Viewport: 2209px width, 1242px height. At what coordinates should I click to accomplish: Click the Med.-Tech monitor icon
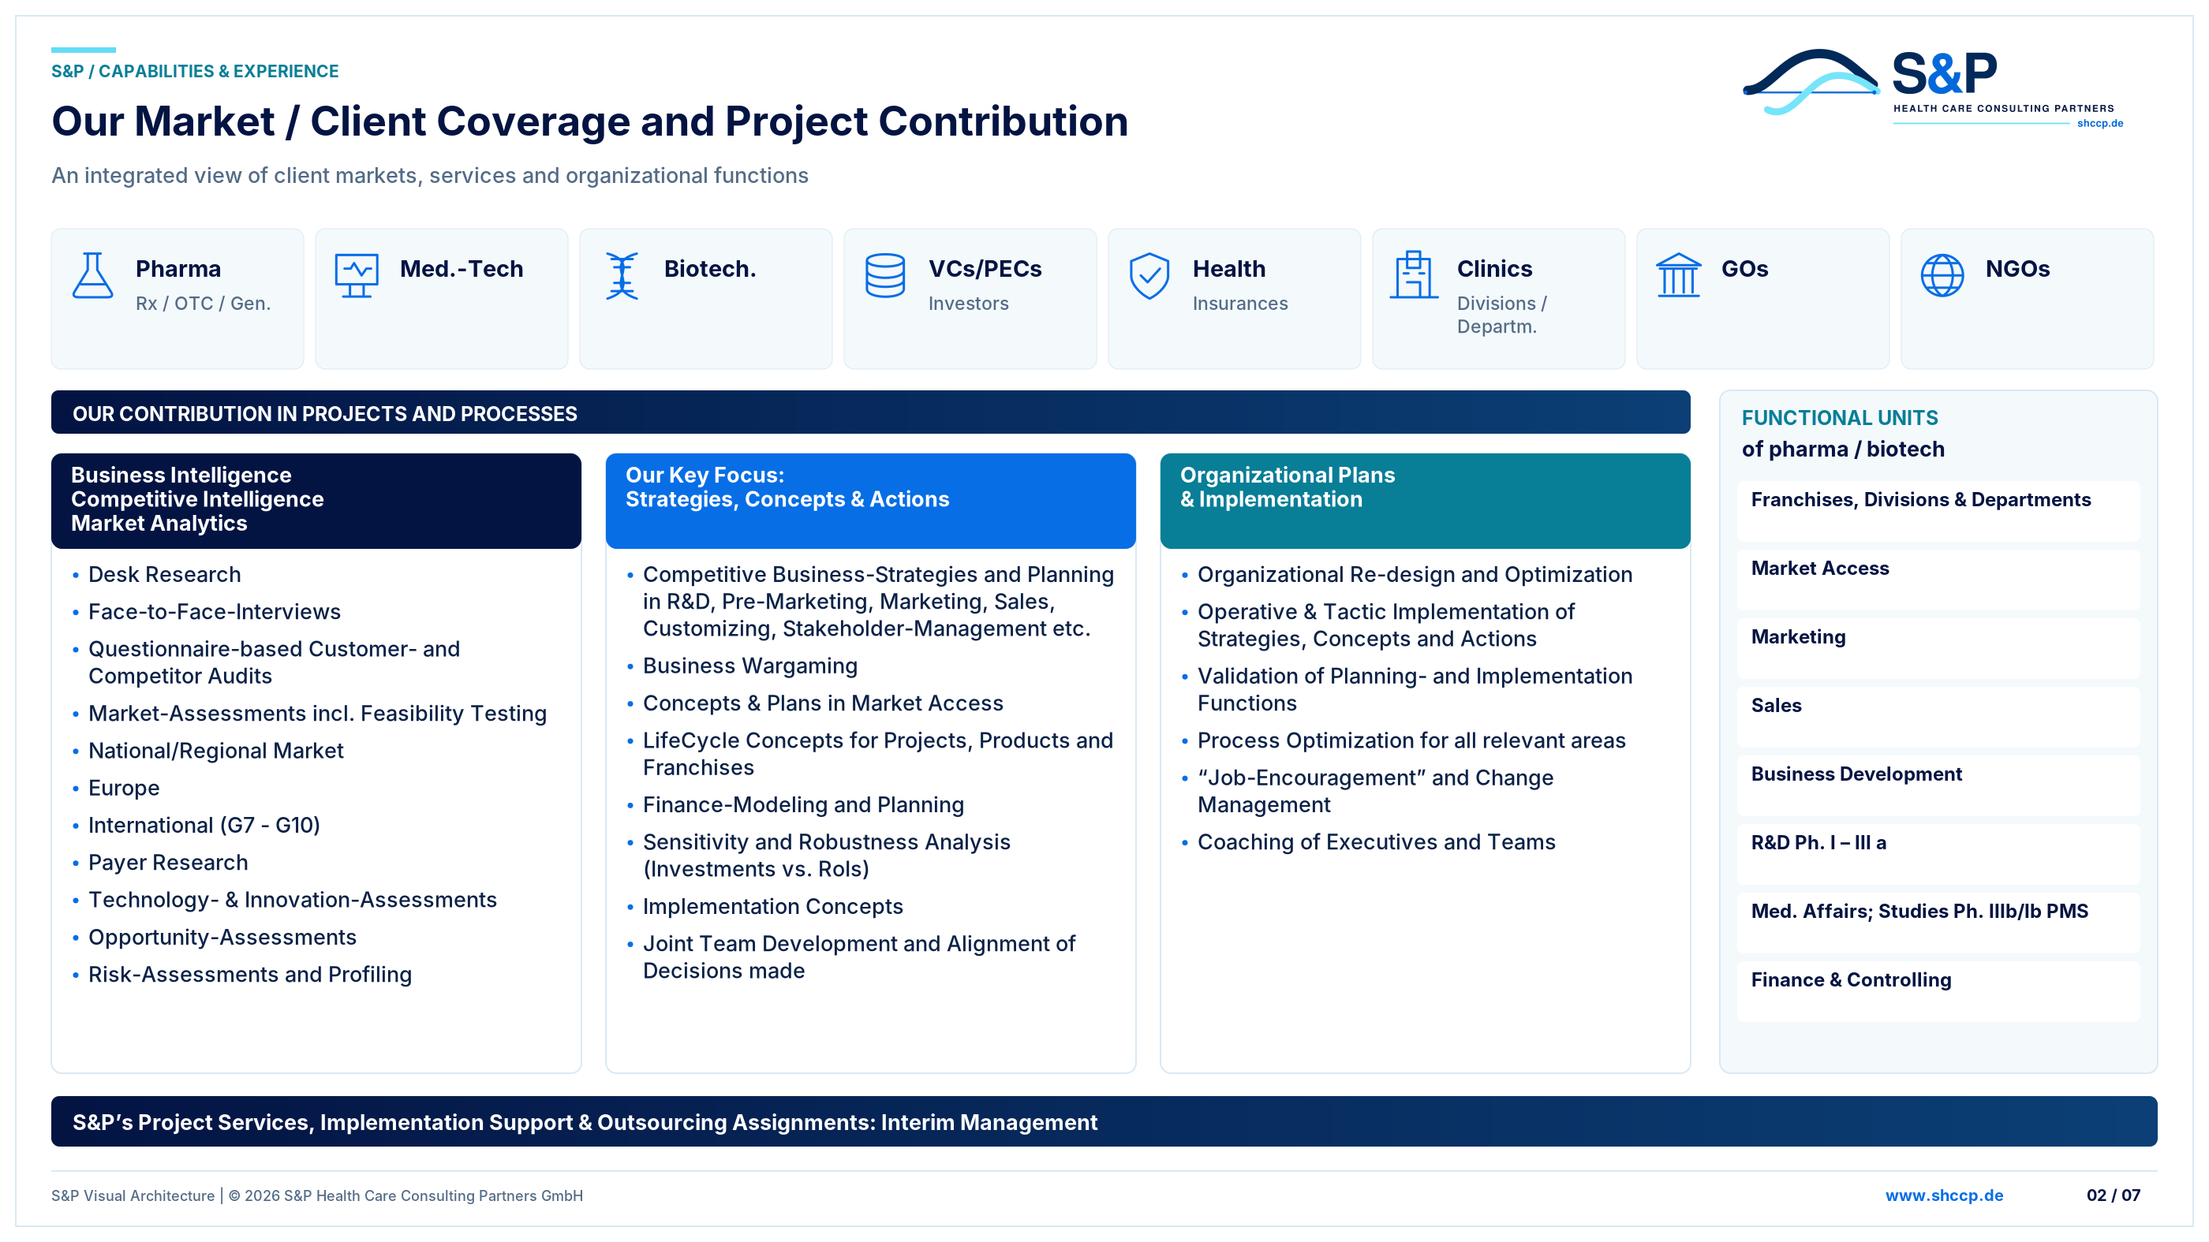pos(357,275)
